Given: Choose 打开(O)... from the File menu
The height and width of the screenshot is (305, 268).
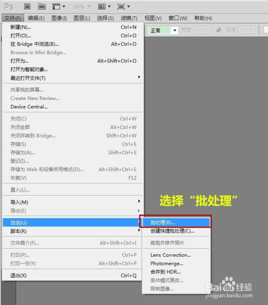Looking at the screenshot, I should click(73, 36).
